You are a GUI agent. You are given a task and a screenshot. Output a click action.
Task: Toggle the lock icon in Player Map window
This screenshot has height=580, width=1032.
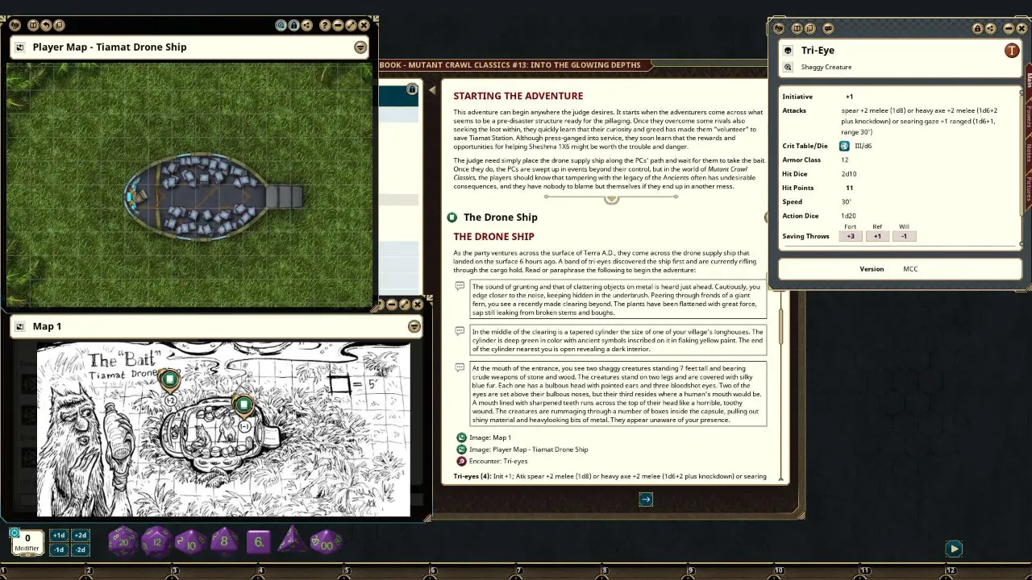[x=293, y=26]
